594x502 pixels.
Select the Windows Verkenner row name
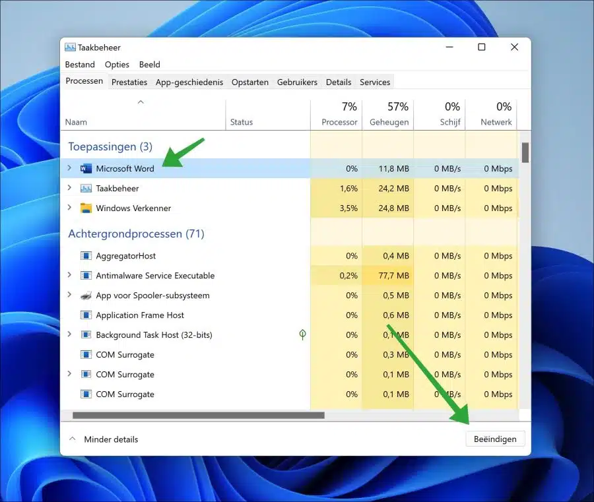click(x=133, y=208)
